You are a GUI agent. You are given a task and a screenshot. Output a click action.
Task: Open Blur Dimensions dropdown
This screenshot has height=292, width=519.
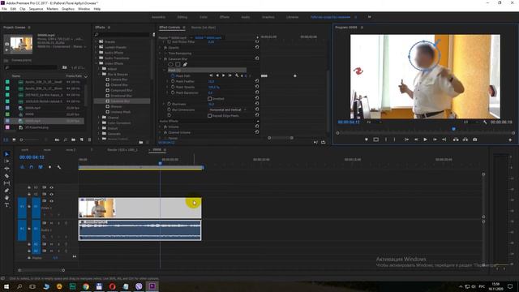tap(227, 109)
